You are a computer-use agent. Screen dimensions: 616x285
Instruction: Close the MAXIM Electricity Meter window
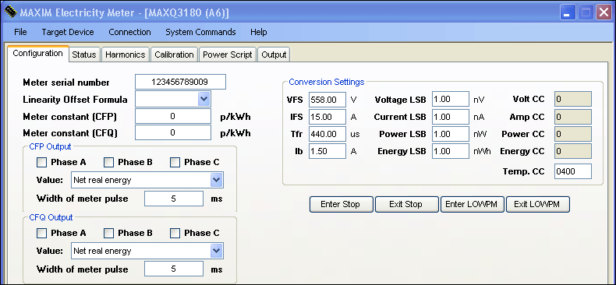point(604,12)
